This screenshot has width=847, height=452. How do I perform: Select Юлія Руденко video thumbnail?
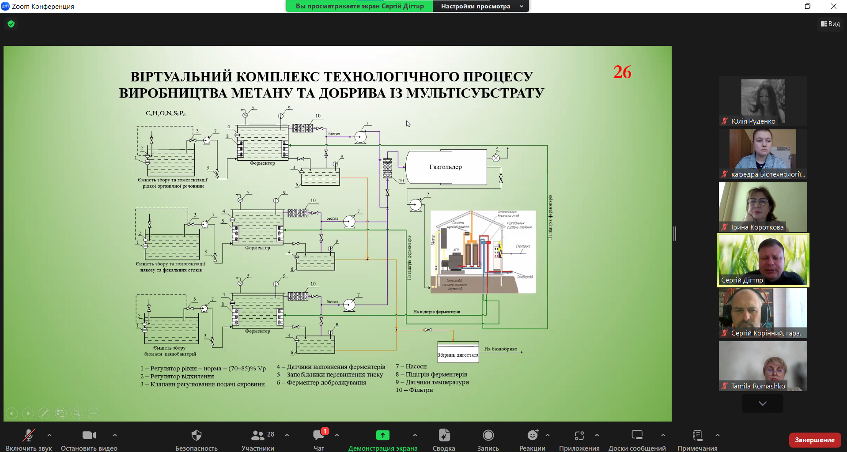click(x=763, y=102)
